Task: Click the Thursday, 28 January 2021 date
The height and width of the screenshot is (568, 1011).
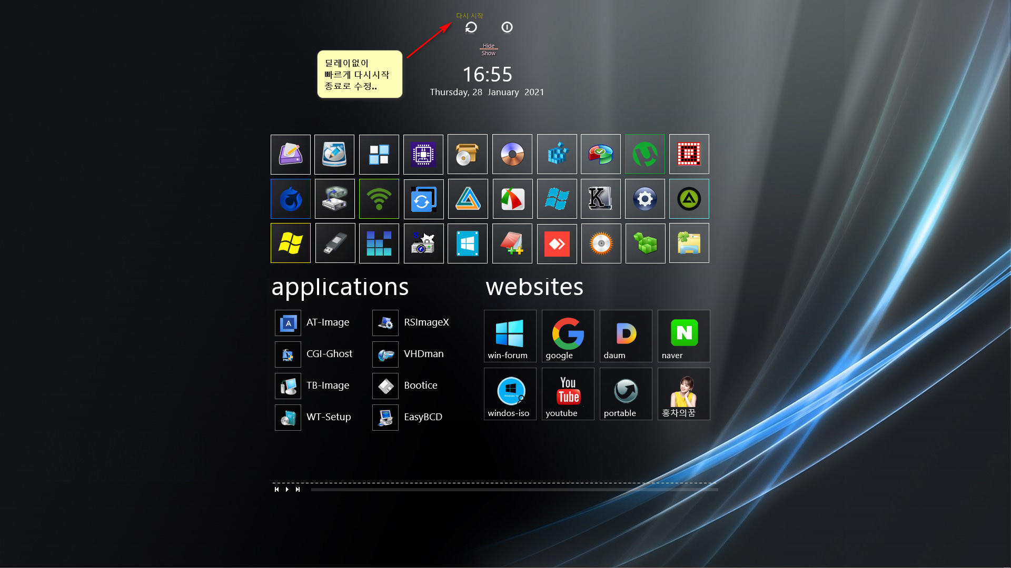Action: pos(487,92)
